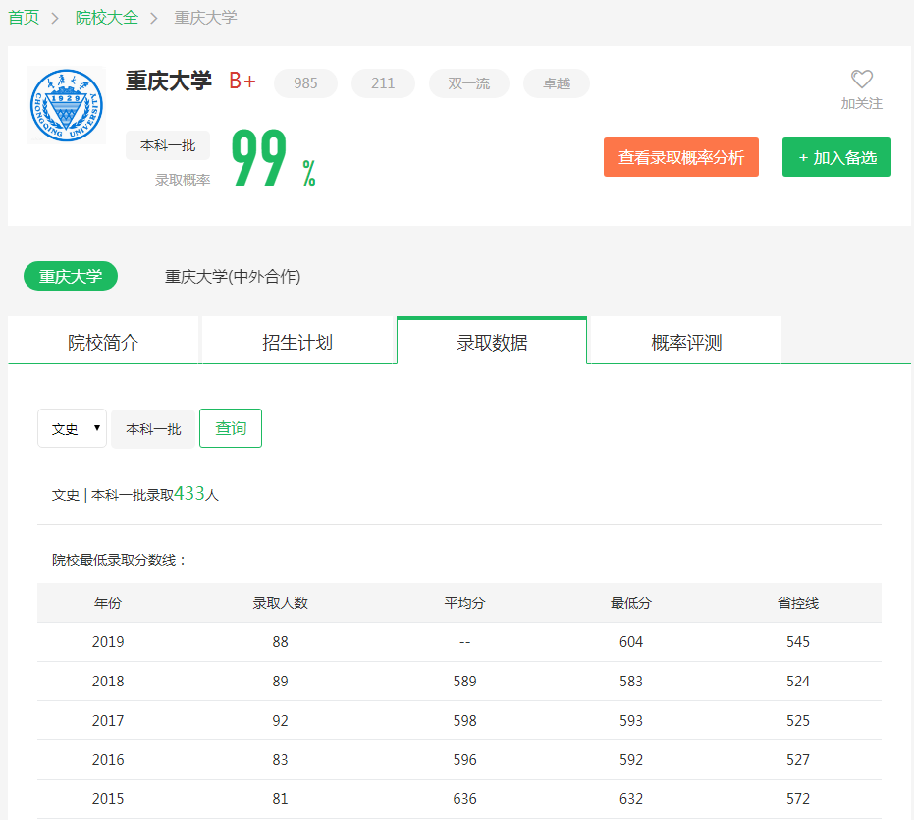Click the 985 tag

(305, 83)
